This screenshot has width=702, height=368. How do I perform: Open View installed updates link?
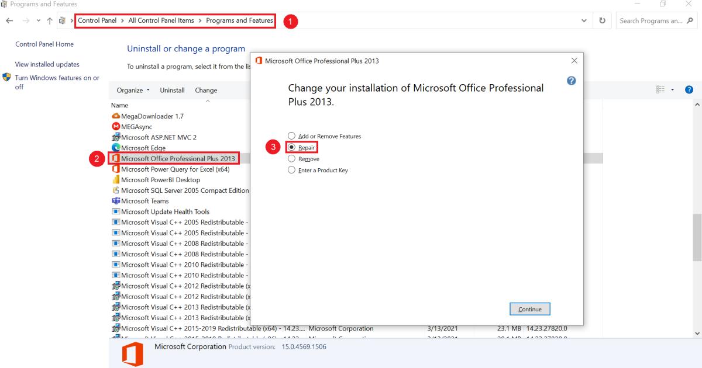tap(47, 64)
